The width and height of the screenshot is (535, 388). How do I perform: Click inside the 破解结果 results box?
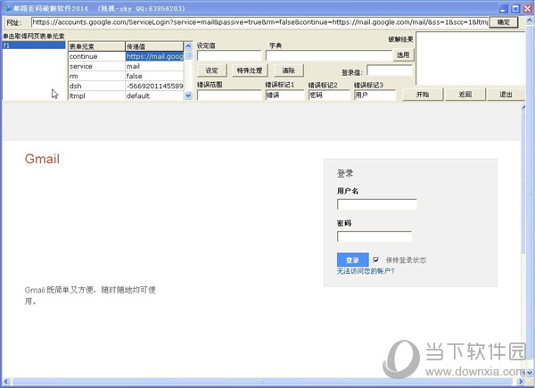coord(470,58)
